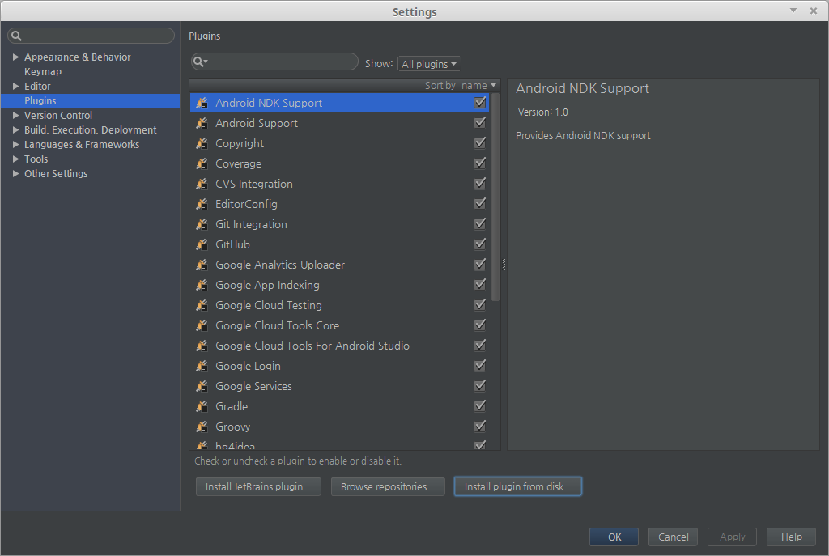Select Version Control category

coord(58,115)
